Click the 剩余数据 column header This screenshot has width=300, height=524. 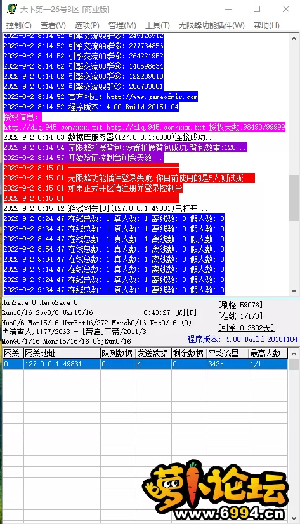point(189,353)
